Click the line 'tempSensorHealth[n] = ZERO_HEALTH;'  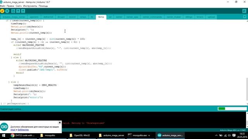(x=35, y=85)
